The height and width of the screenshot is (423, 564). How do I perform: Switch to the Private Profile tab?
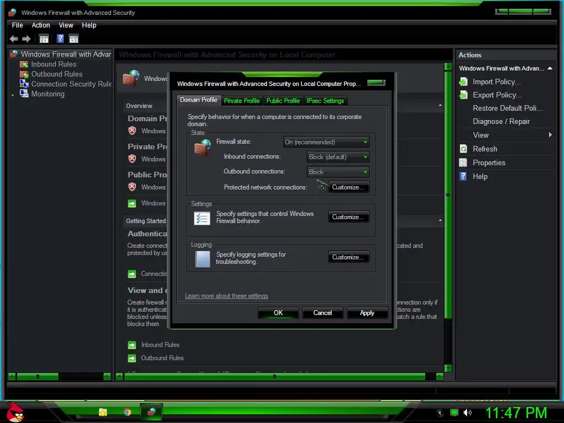click(242, 101)
